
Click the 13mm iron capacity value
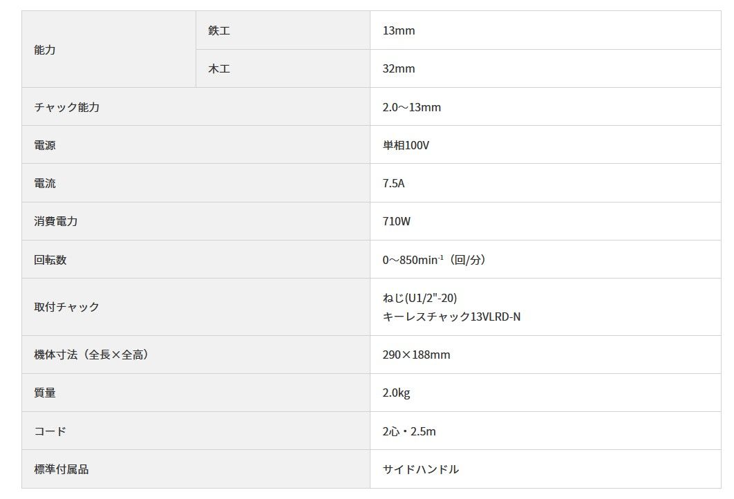pyautogui.click(x=398, y=30)
